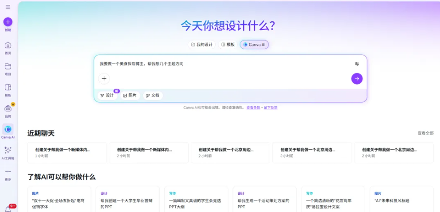
Task: Open the prompt settings sliders icon
Action: point(357,64)
